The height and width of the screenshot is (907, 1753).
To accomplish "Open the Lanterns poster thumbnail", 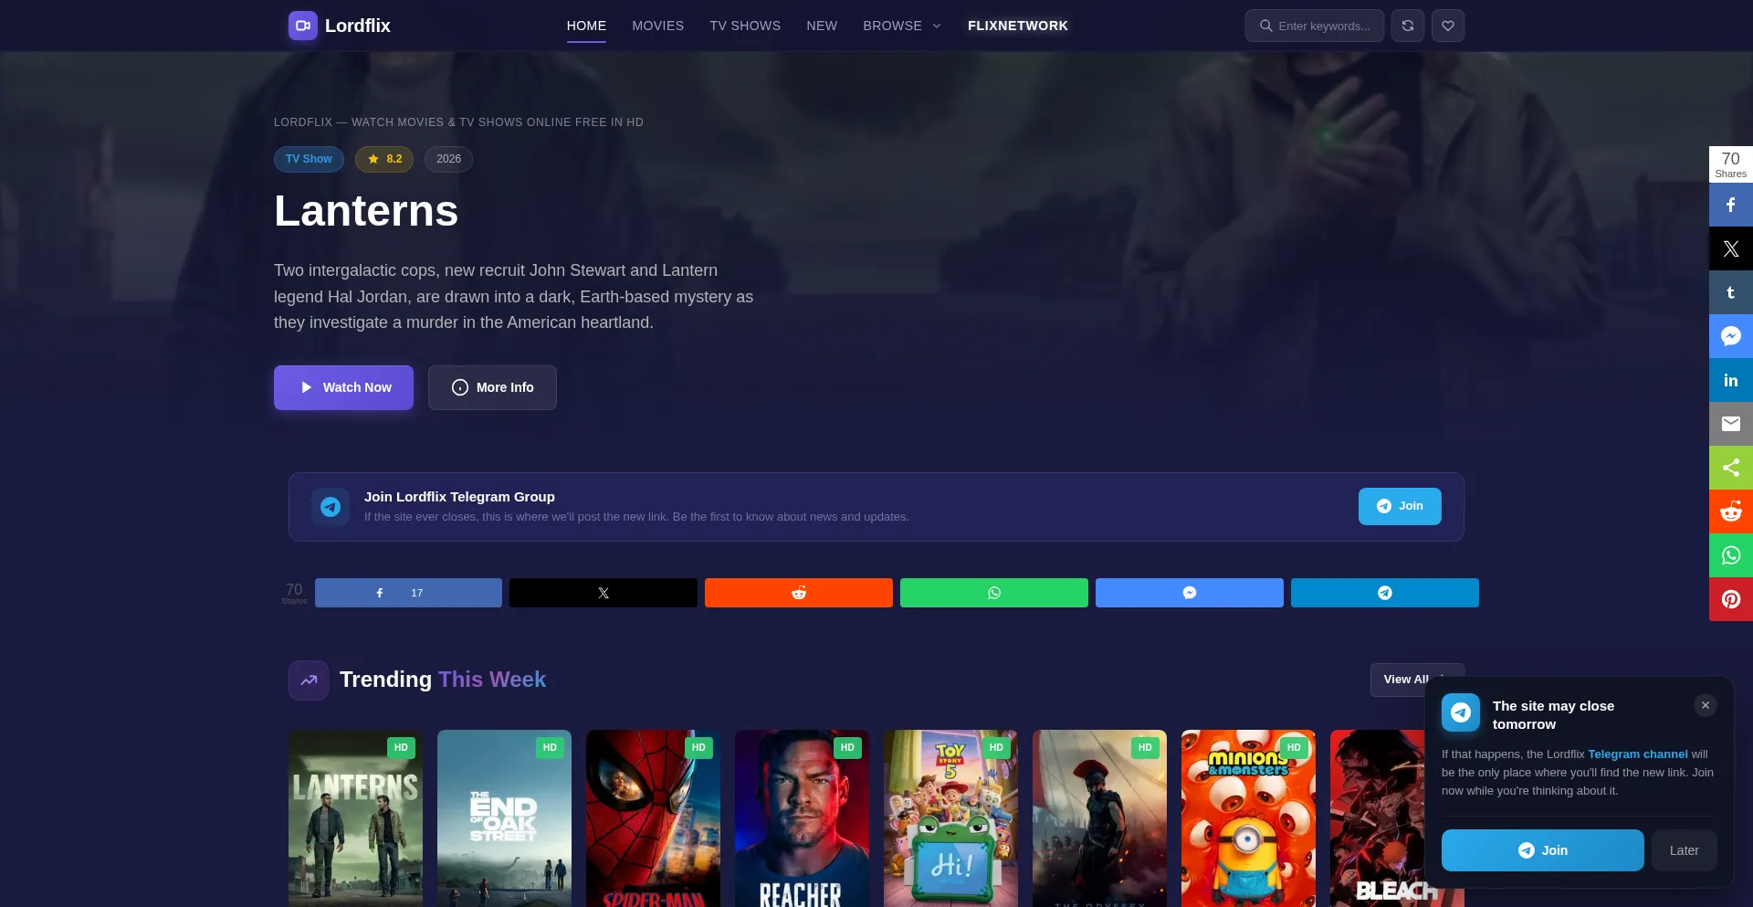I will click(x=355, y=818).
